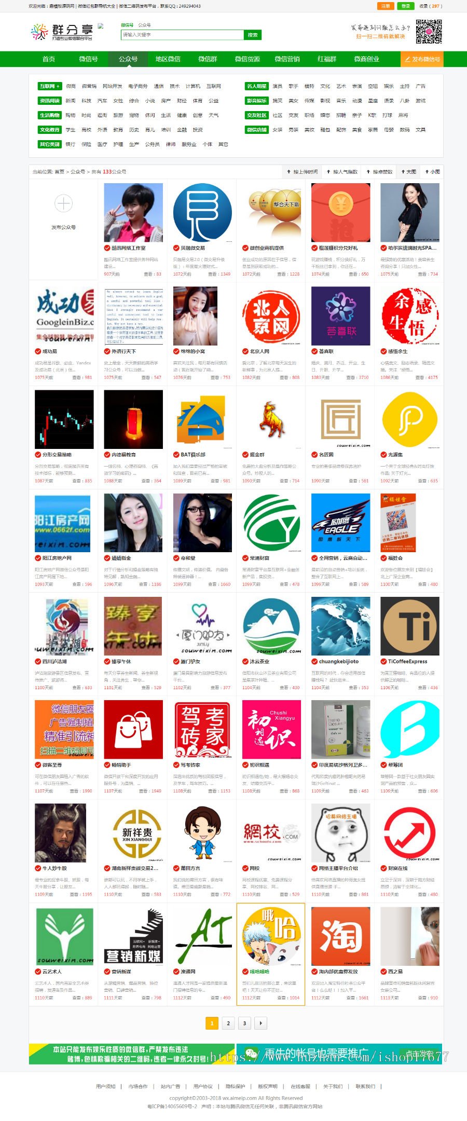Click the QR code image in the header
The width and height of the screenshot is (467, 1121).
(429, 32)
